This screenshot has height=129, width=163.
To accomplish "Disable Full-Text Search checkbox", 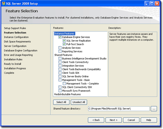I will pos(64,44).
